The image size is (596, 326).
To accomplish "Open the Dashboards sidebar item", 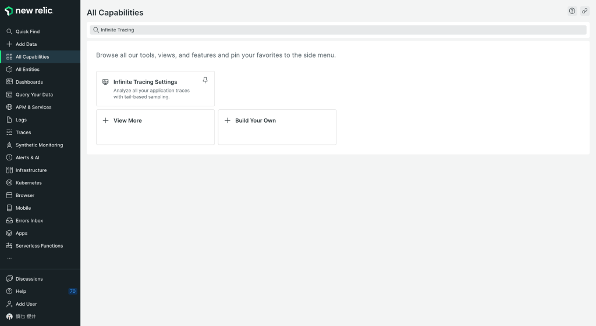I will (x=29, y=82).
